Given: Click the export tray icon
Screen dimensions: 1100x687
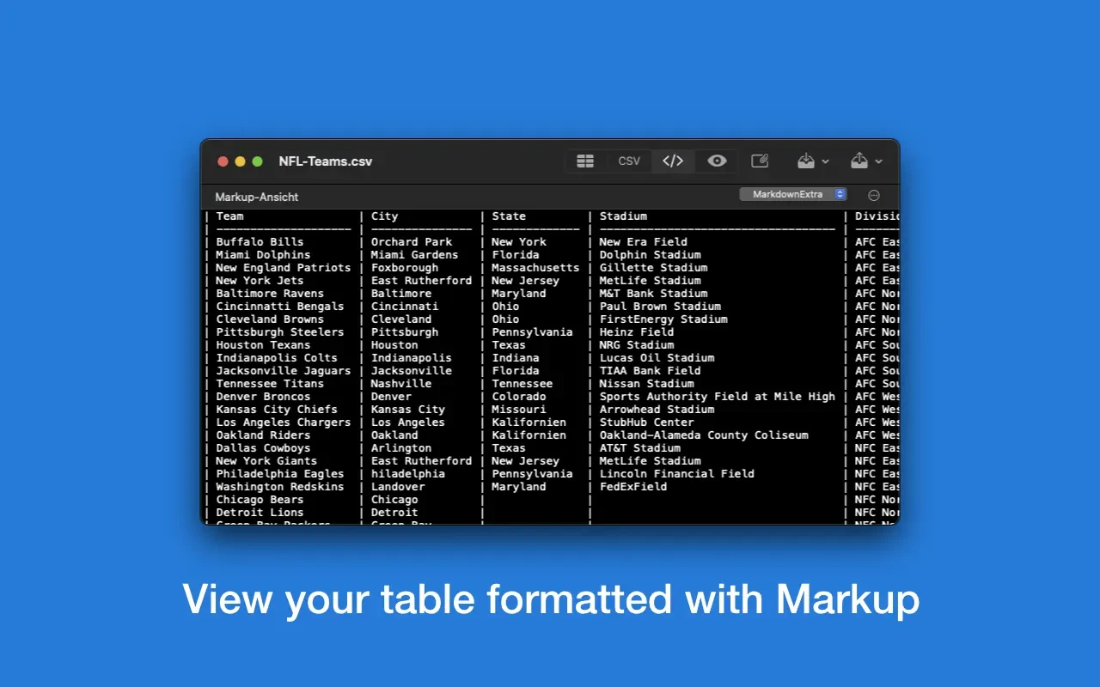Looking at the screenshot, I should (x=859, y=161).
